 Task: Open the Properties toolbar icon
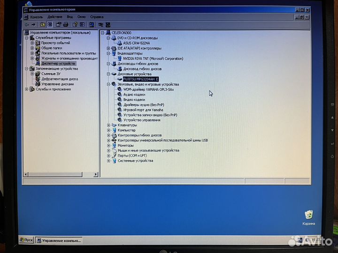pos(58,25)
